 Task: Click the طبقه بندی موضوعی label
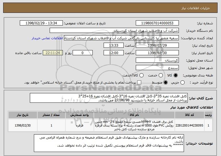(x=198, y=75)
